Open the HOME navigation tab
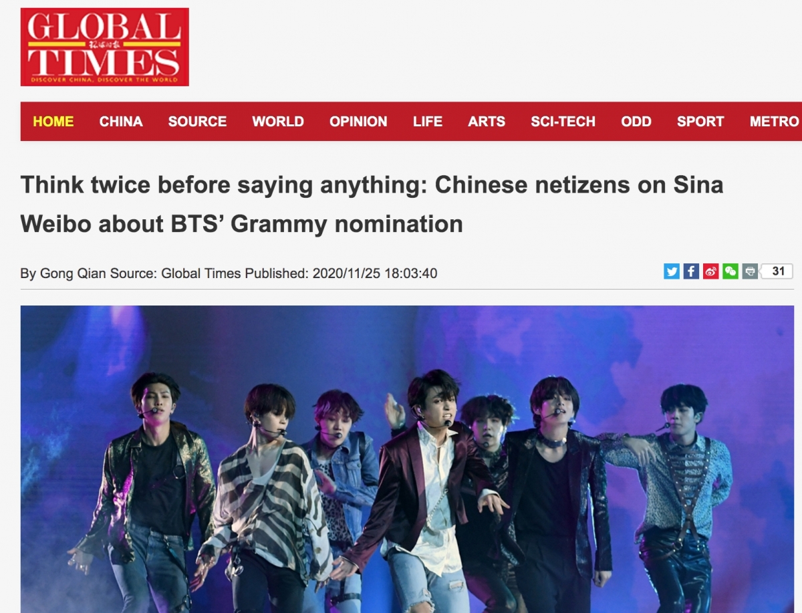802x613 pixels. [x=53, y=122]
